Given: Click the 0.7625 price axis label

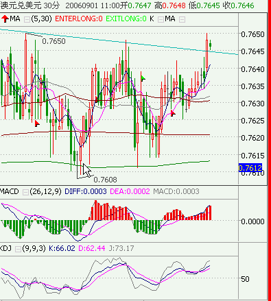Looking at the screenshot, I should [x=252, y=121].
